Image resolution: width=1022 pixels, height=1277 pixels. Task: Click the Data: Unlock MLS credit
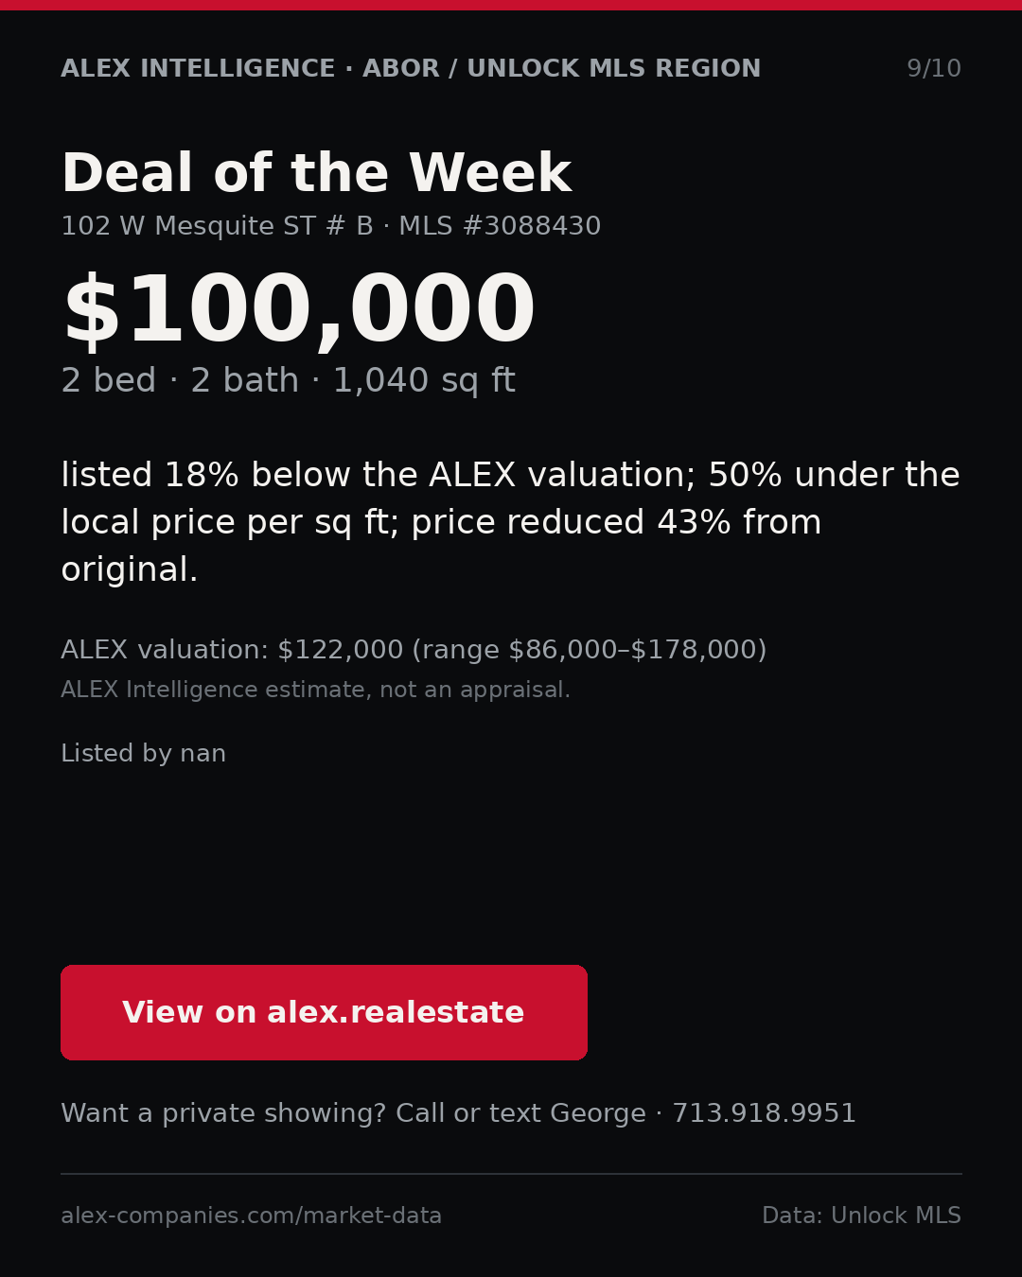861,1216
